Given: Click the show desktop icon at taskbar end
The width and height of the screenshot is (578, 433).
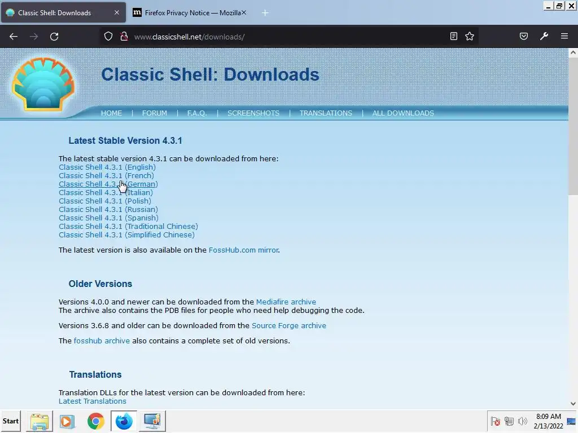Looking at the screenshot, I should point(571,421).
